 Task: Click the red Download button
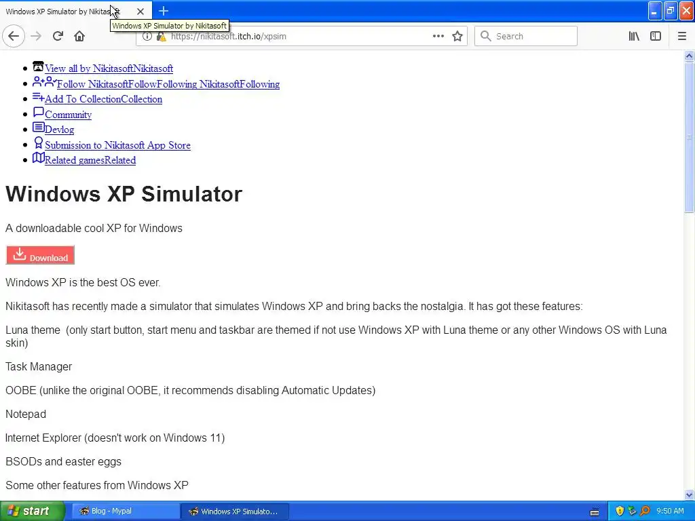40,255
